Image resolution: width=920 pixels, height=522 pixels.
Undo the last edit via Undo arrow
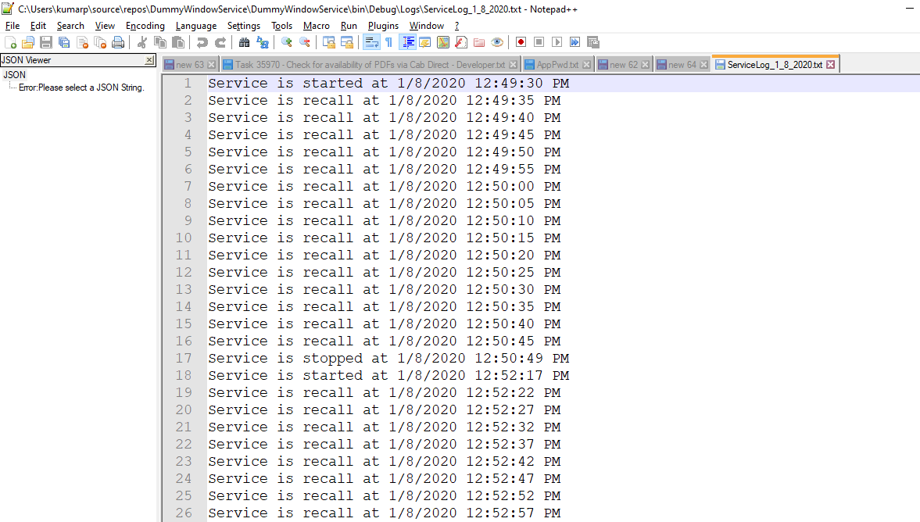pos(202,42)
